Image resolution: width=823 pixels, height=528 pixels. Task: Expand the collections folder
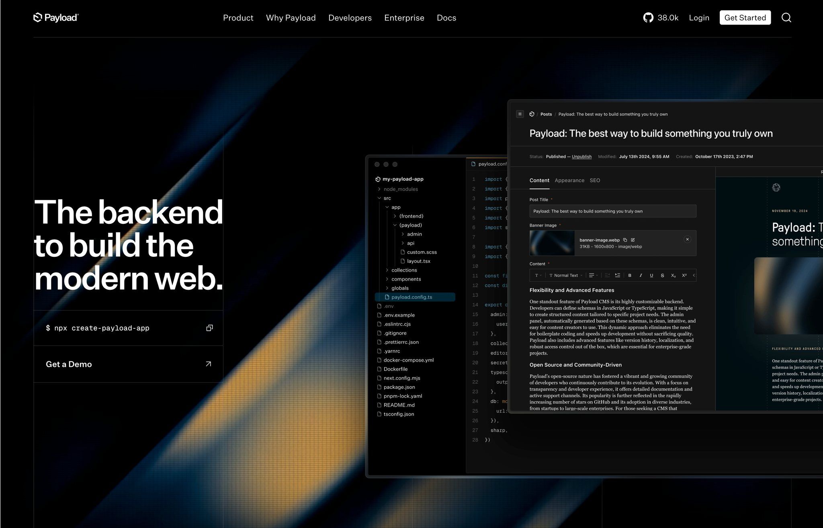404,270
